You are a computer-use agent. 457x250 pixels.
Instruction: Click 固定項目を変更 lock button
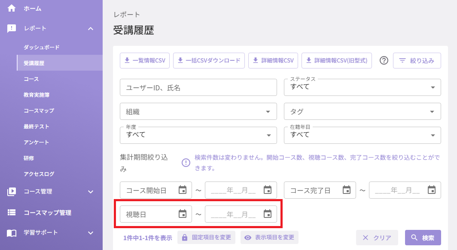(206, 238)
